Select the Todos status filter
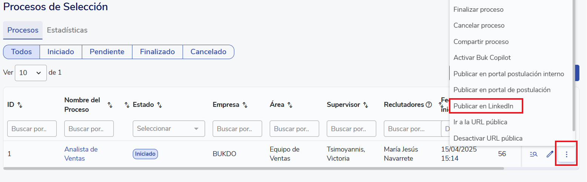The width and height of the screenshot is (587, 182). pos(22,52)
